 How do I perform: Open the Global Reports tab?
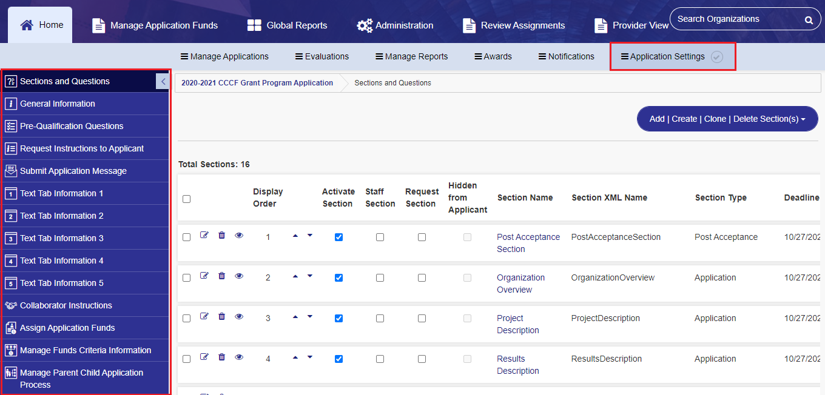coord(288,25)
